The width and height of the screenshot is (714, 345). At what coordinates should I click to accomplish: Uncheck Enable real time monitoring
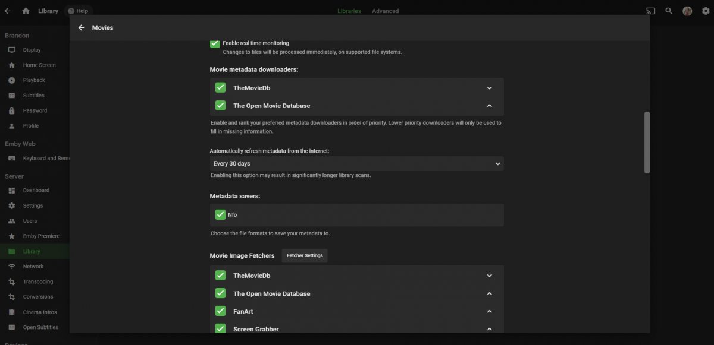click(215, 43)
